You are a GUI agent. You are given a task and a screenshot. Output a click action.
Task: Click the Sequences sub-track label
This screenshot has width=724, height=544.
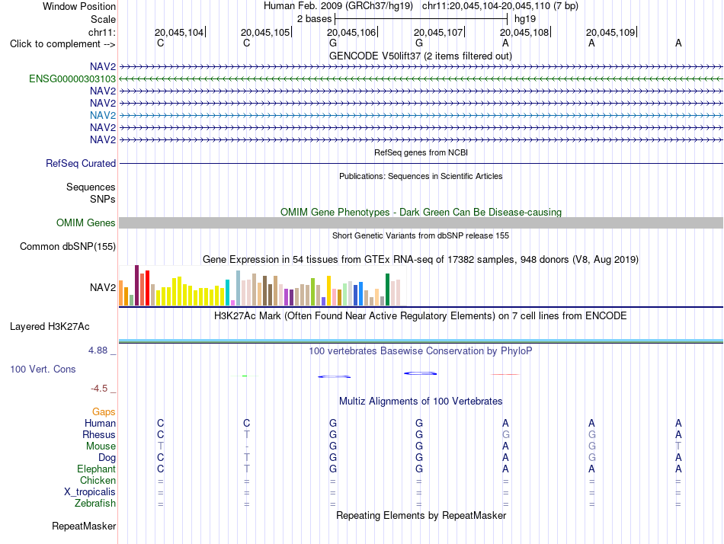(91, 187)
